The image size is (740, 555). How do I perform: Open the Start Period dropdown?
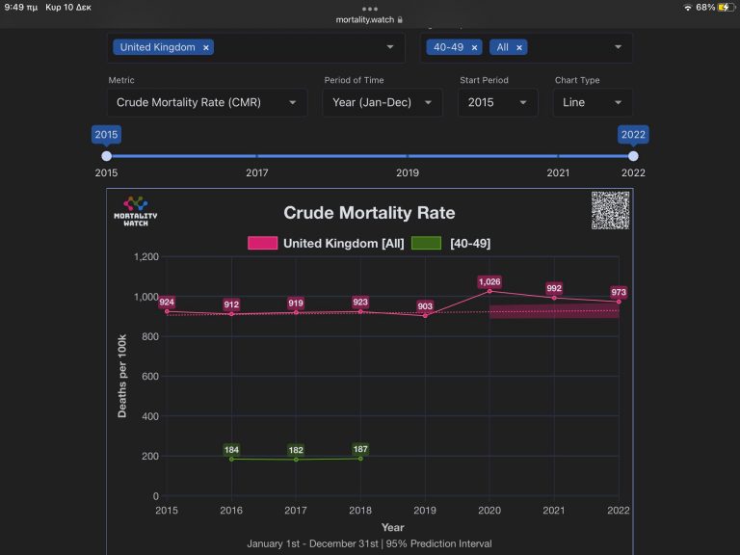pyautogui.click(x=498, y=102)
